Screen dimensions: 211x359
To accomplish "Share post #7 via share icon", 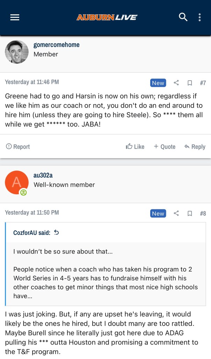I will (x=176, y=83).
